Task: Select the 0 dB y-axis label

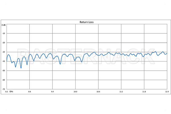Action: [x=4, y=25]
